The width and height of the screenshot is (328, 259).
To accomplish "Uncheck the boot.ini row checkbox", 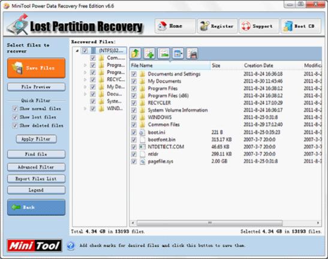I will pyautogui.click(x=134, y=132).
